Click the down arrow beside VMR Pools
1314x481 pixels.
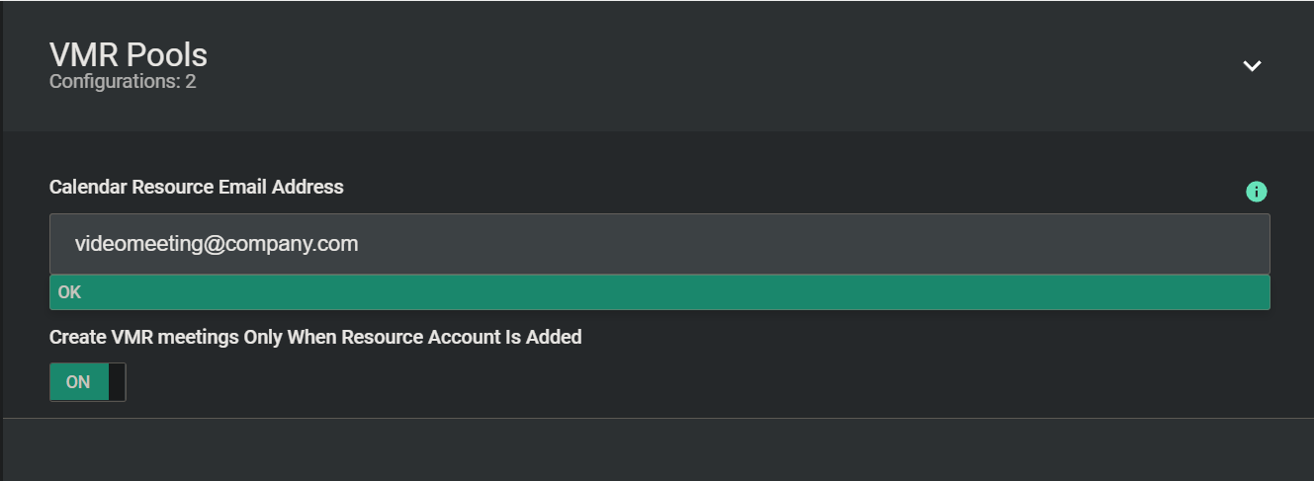(x=1252, y=66)
